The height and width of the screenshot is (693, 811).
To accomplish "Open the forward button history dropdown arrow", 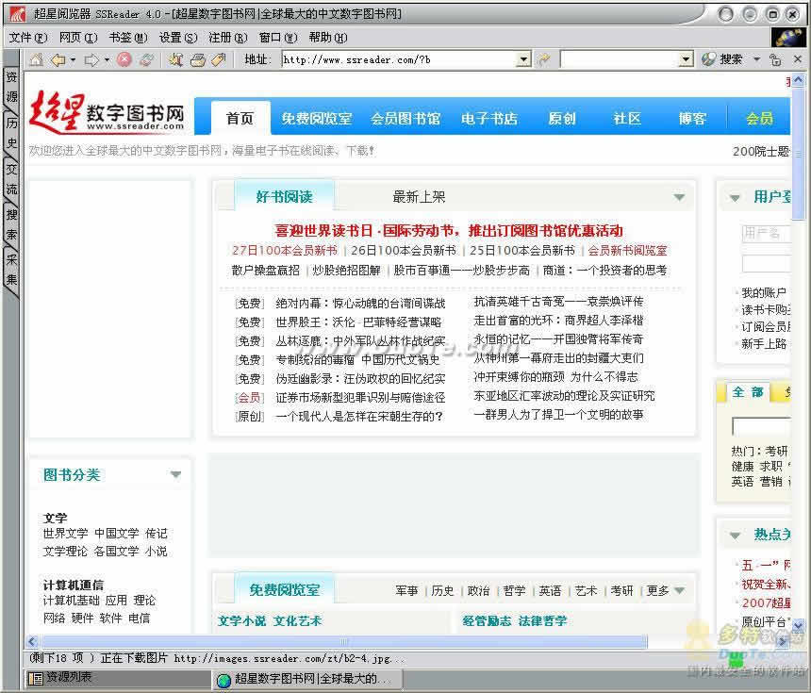I will (x=108, y=60).
